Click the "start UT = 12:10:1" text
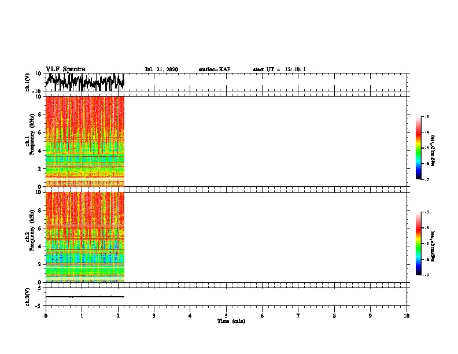Viewport: 458px width, 354px height. 279,69
